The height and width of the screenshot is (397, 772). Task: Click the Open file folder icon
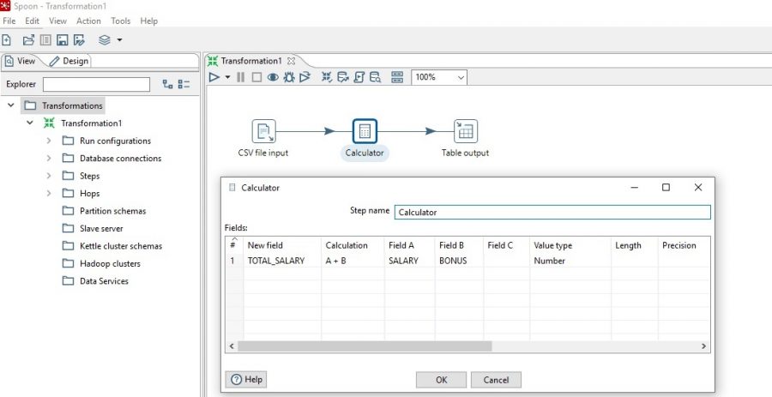[28, 39]
